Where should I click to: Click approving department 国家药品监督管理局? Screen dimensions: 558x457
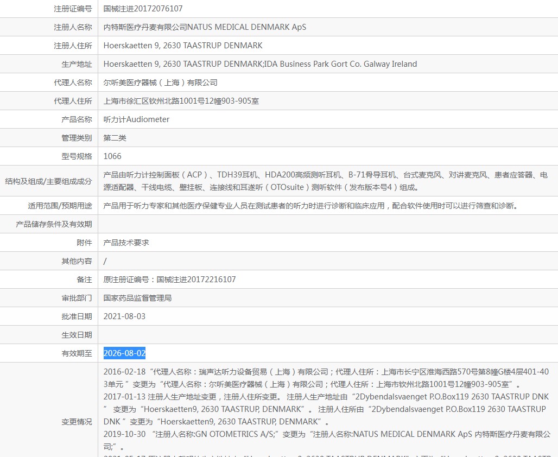coord(137,298)
